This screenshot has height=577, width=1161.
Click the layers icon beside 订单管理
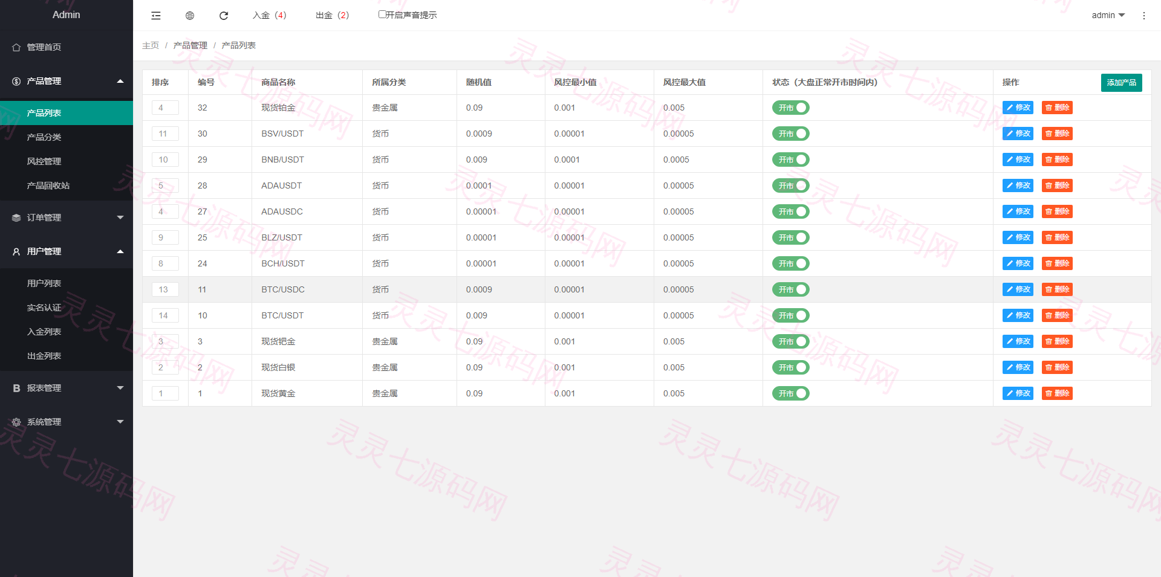(16, 218)
